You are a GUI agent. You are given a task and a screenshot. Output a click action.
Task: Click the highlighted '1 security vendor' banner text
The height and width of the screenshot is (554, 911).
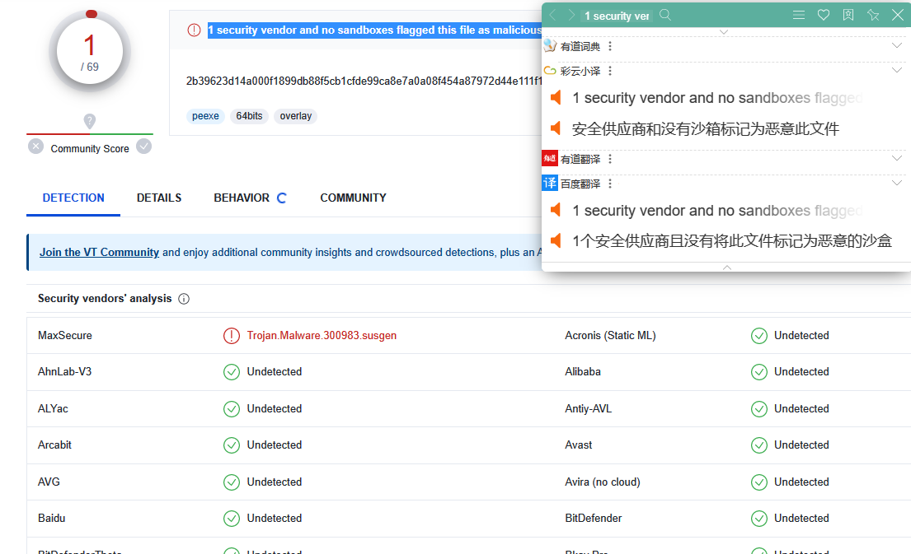tap(375, 30)
